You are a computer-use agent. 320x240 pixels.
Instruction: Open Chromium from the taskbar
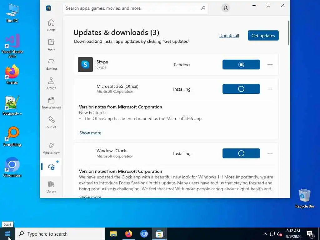(144, 234)
